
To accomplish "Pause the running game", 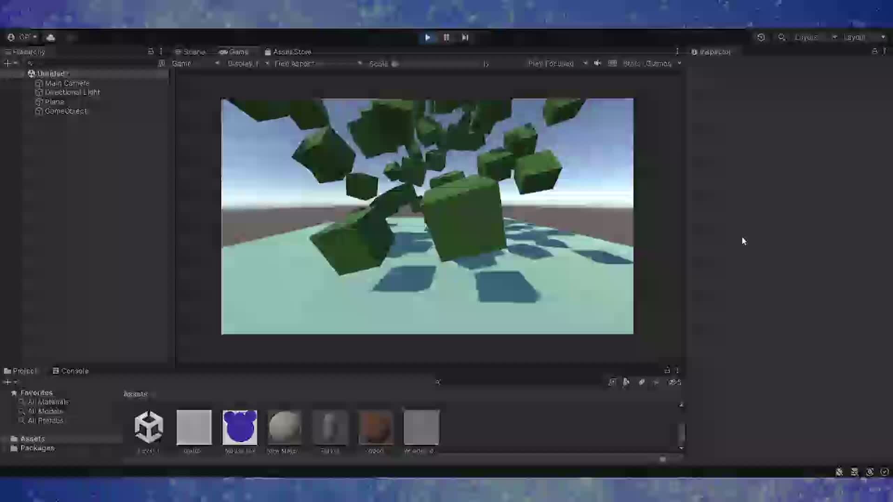I will (x=446, y=37).
